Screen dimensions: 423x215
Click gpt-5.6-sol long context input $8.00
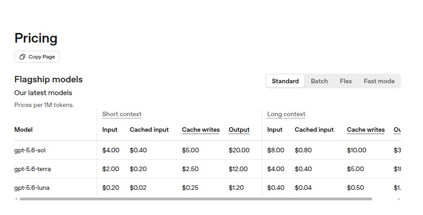[275, 150]
